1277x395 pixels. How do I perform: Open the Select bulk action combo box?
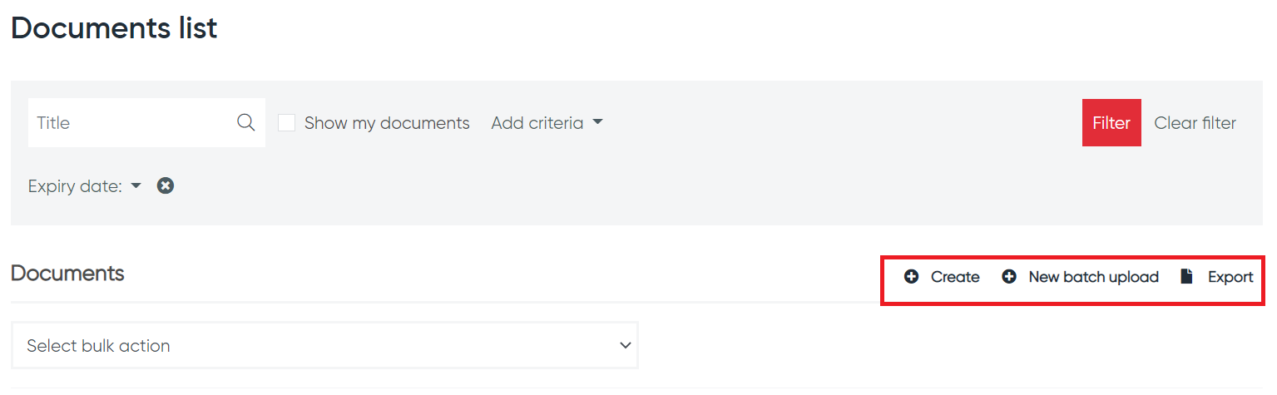[x=324, y=346]
